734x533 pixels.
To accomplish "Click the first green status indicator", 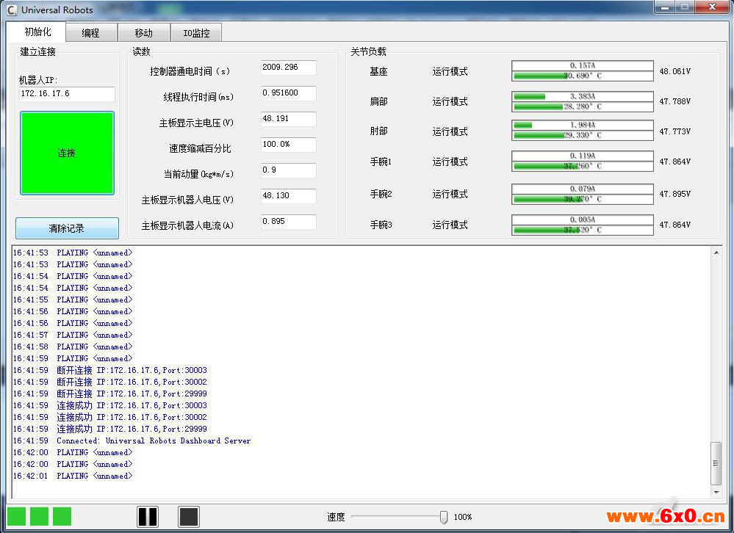I will tap(16, 517).
